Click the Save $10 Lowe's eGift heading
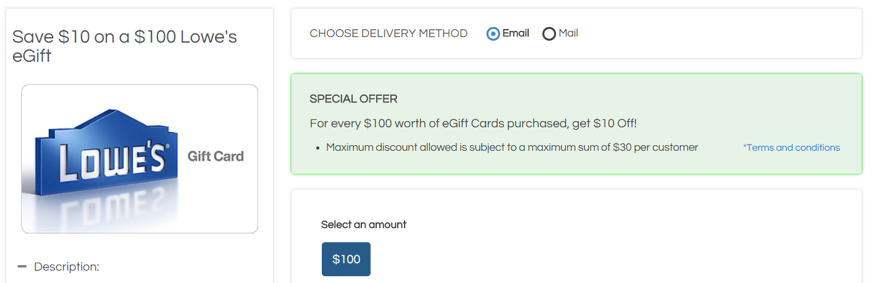The height and width of the screenshot is (283, 874). click(125, 46)
